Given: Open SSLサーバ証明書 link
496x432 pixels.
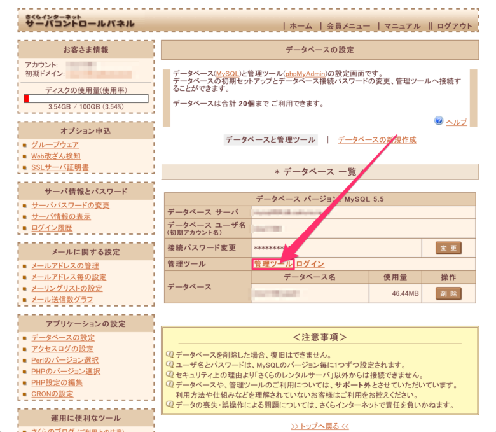Looking at the screenshot, I should 60,167.
